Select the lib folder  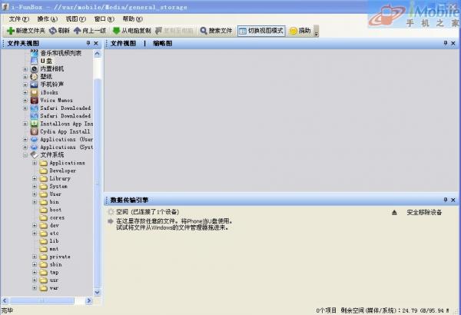tap(54, 241)
